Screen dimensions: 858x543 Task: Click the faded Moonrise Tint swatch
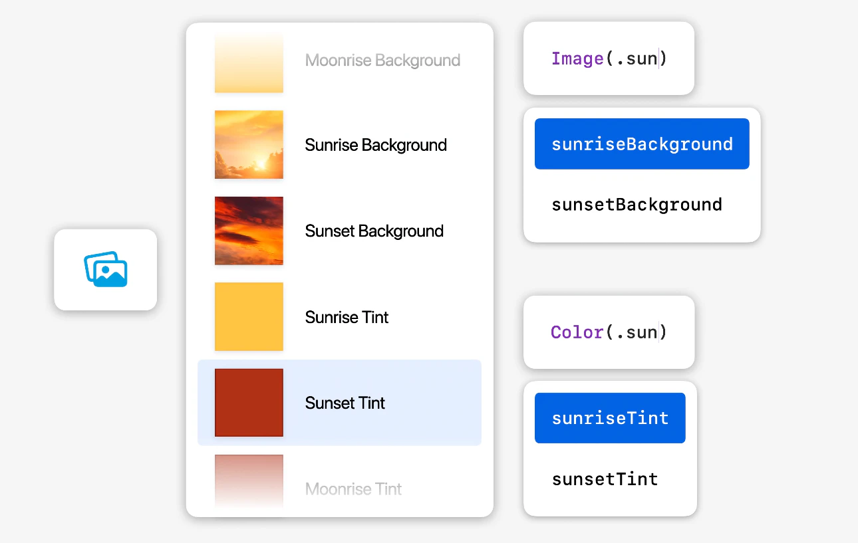(x=249, y=482)
